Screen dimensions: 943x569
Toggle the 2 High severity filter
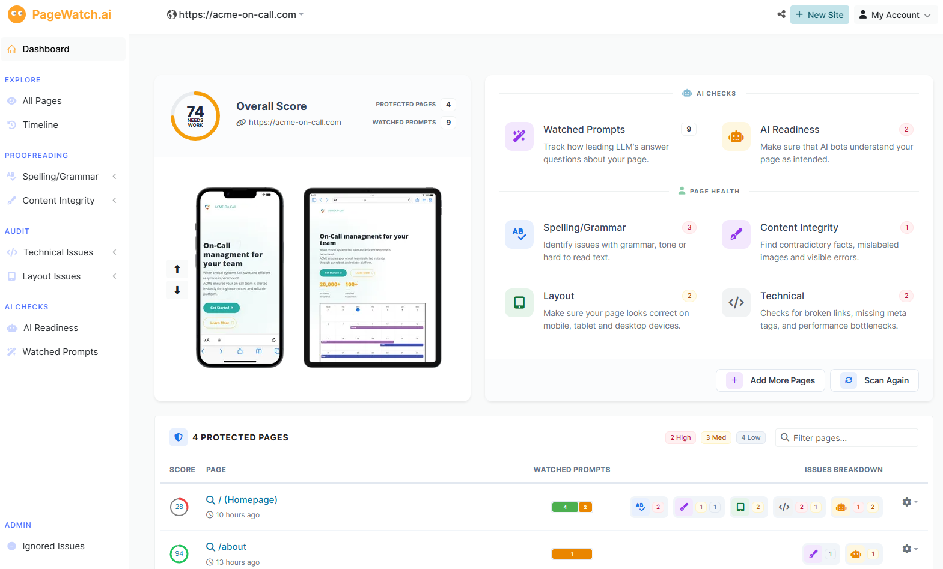click(x=680, y=437)
